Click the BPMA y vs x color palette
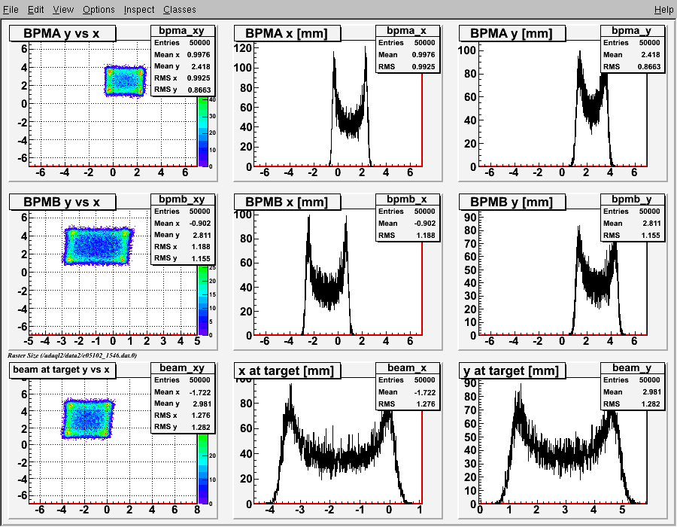 tap(203, 132)
